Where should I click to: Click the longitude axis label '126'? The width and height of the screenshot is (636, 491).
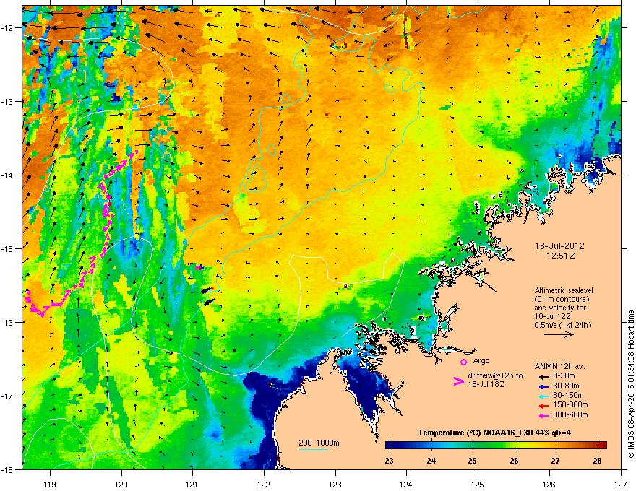pyautogui.click(x=549, y=484)
